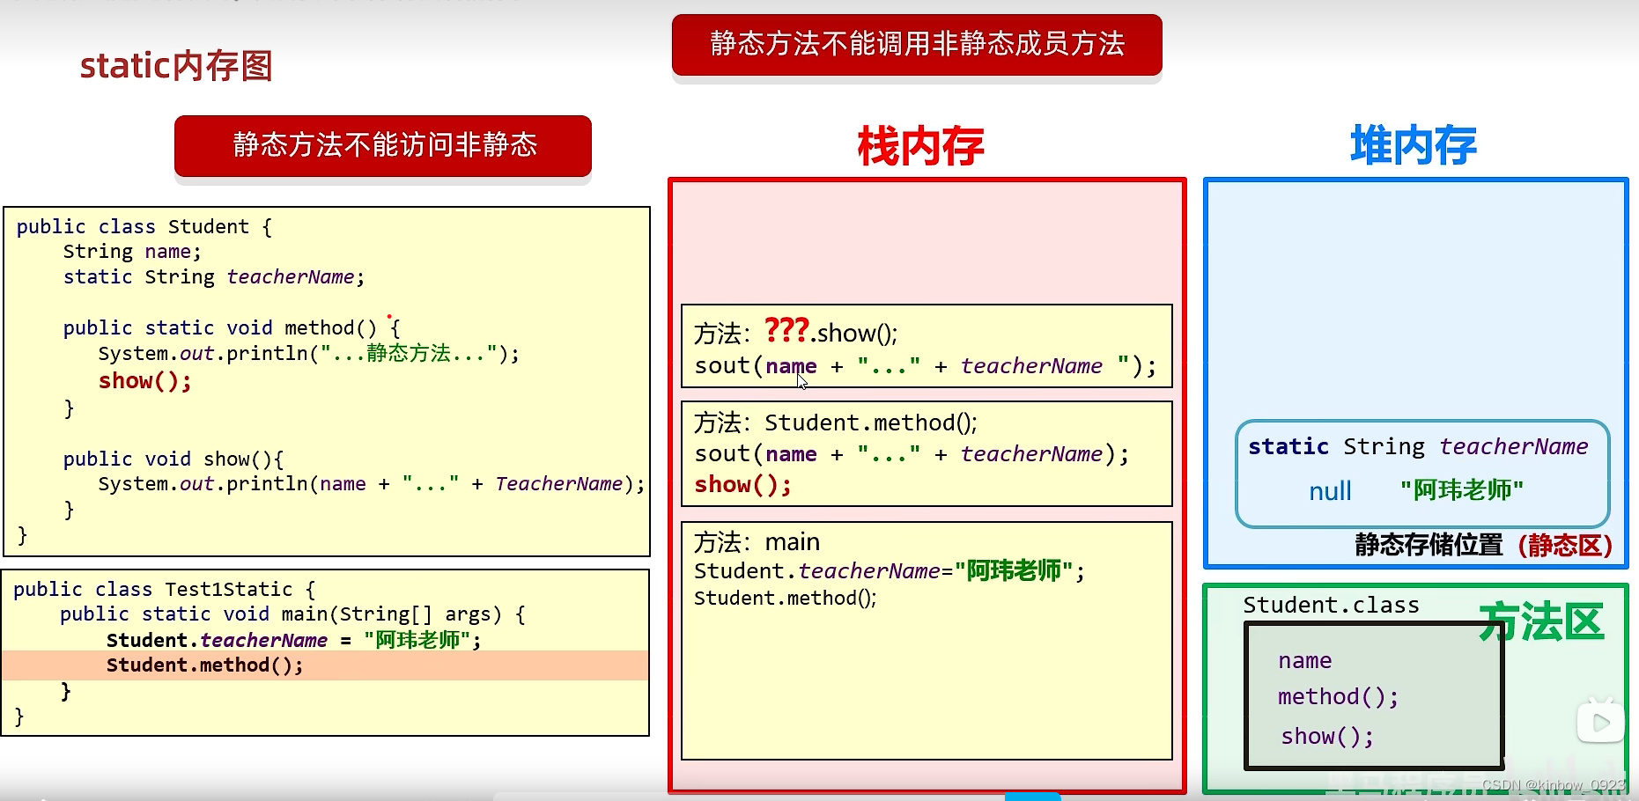Image resolution: width=1639 pixels, height=801 pixels.
Task: Click the line public class Test1Static {
Action: 164,590
